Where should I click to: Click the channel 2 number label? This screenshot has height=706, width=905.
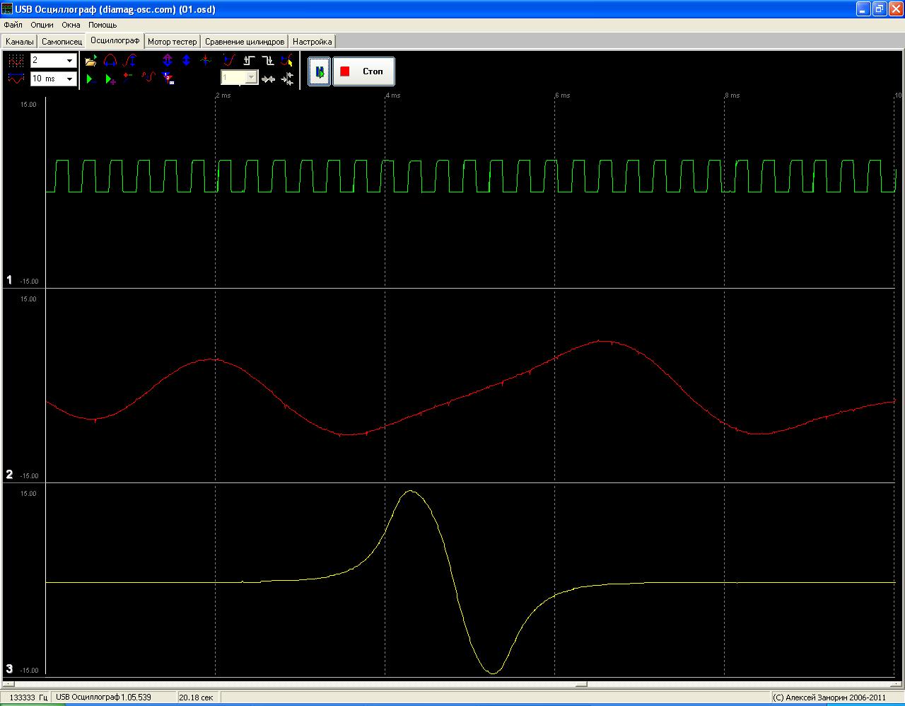tap(9, 475)
